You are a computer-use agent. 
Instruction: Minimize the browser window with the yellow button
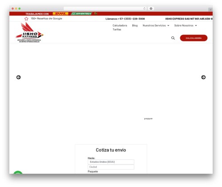16,8
